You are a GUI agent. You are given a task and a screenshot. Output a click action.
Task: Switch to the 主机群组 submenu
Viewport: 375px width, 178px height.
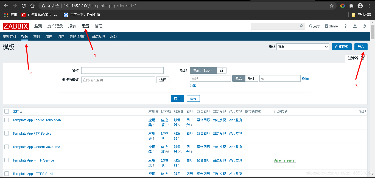(x=9, y=36)
